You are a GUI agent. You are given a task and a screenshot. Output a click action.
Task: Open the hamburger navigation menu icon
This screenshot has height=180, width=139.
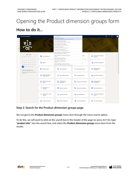tap(18, 36)
